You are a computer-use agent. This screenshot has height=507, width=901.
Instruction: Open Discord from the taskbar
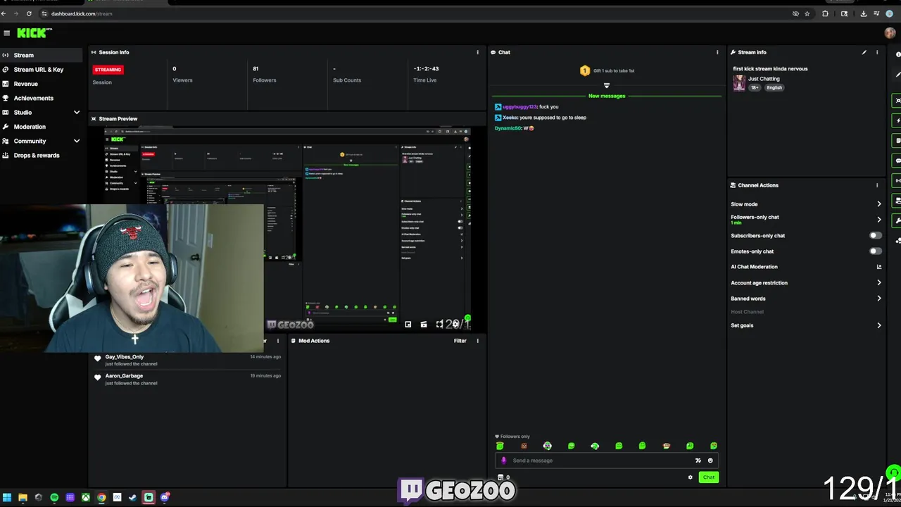coord(164,497)
